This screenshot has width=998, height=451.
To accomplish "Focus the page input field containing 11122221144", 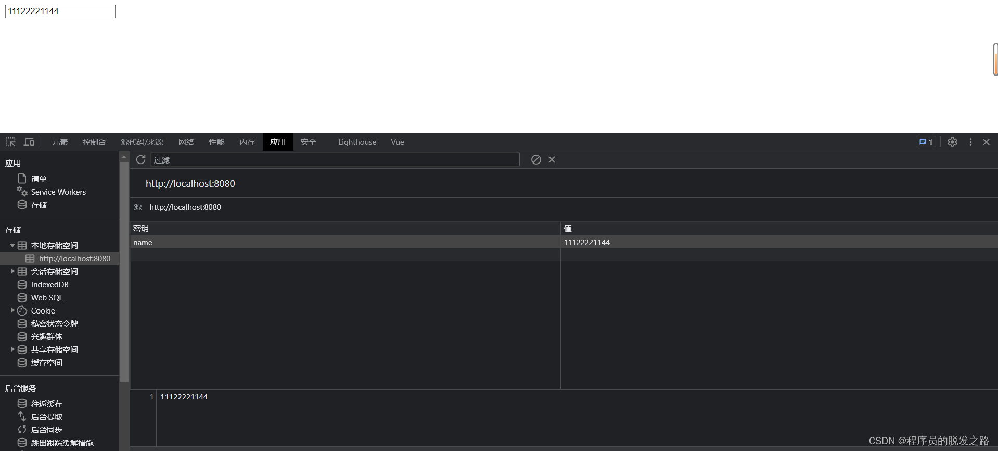I will pos(60,11).
